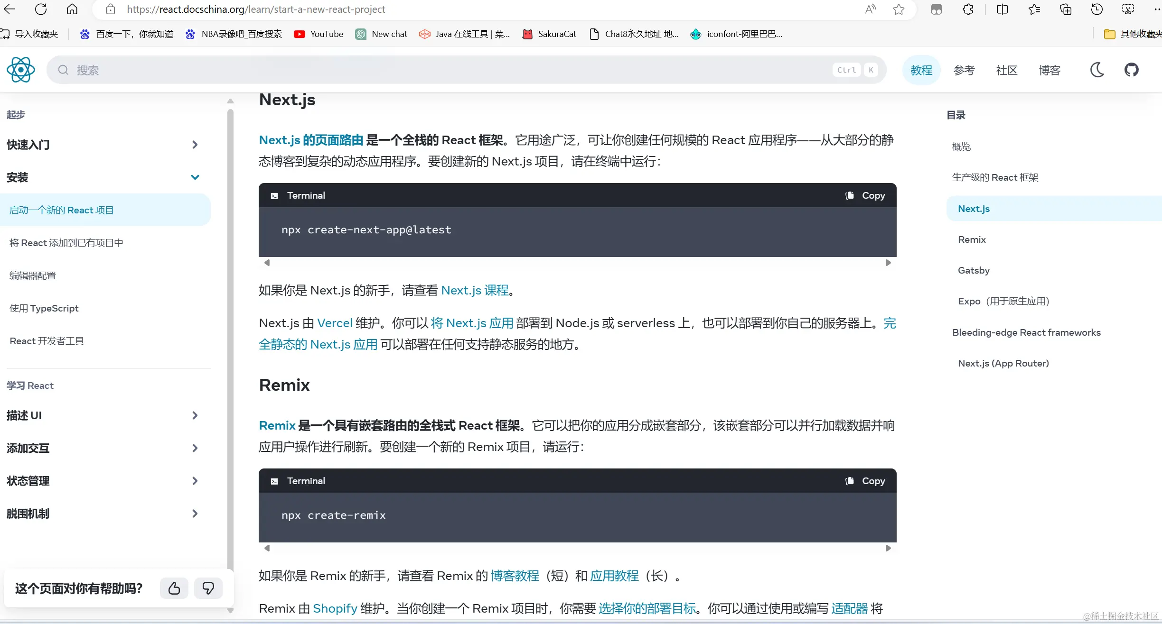Switch to the 参考 navigation tab

964,70
